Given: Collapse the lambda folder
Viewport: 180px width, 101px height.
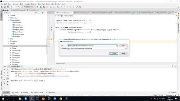Looking at the screenshot, I should click(8, 46).
